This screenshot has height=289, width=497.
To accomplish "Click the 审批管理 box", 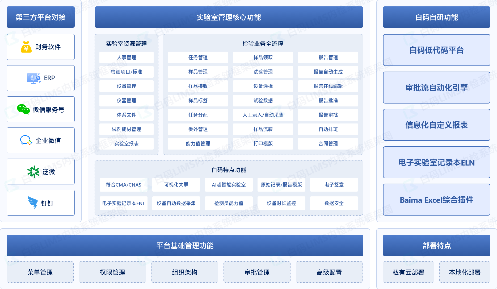I will 257,272.
